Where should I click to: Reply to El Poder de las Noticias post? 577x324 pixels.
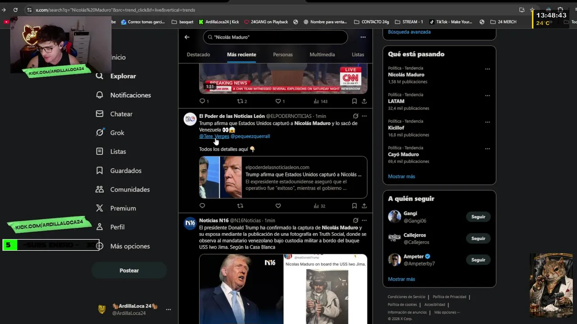click(x=202, y=206)
